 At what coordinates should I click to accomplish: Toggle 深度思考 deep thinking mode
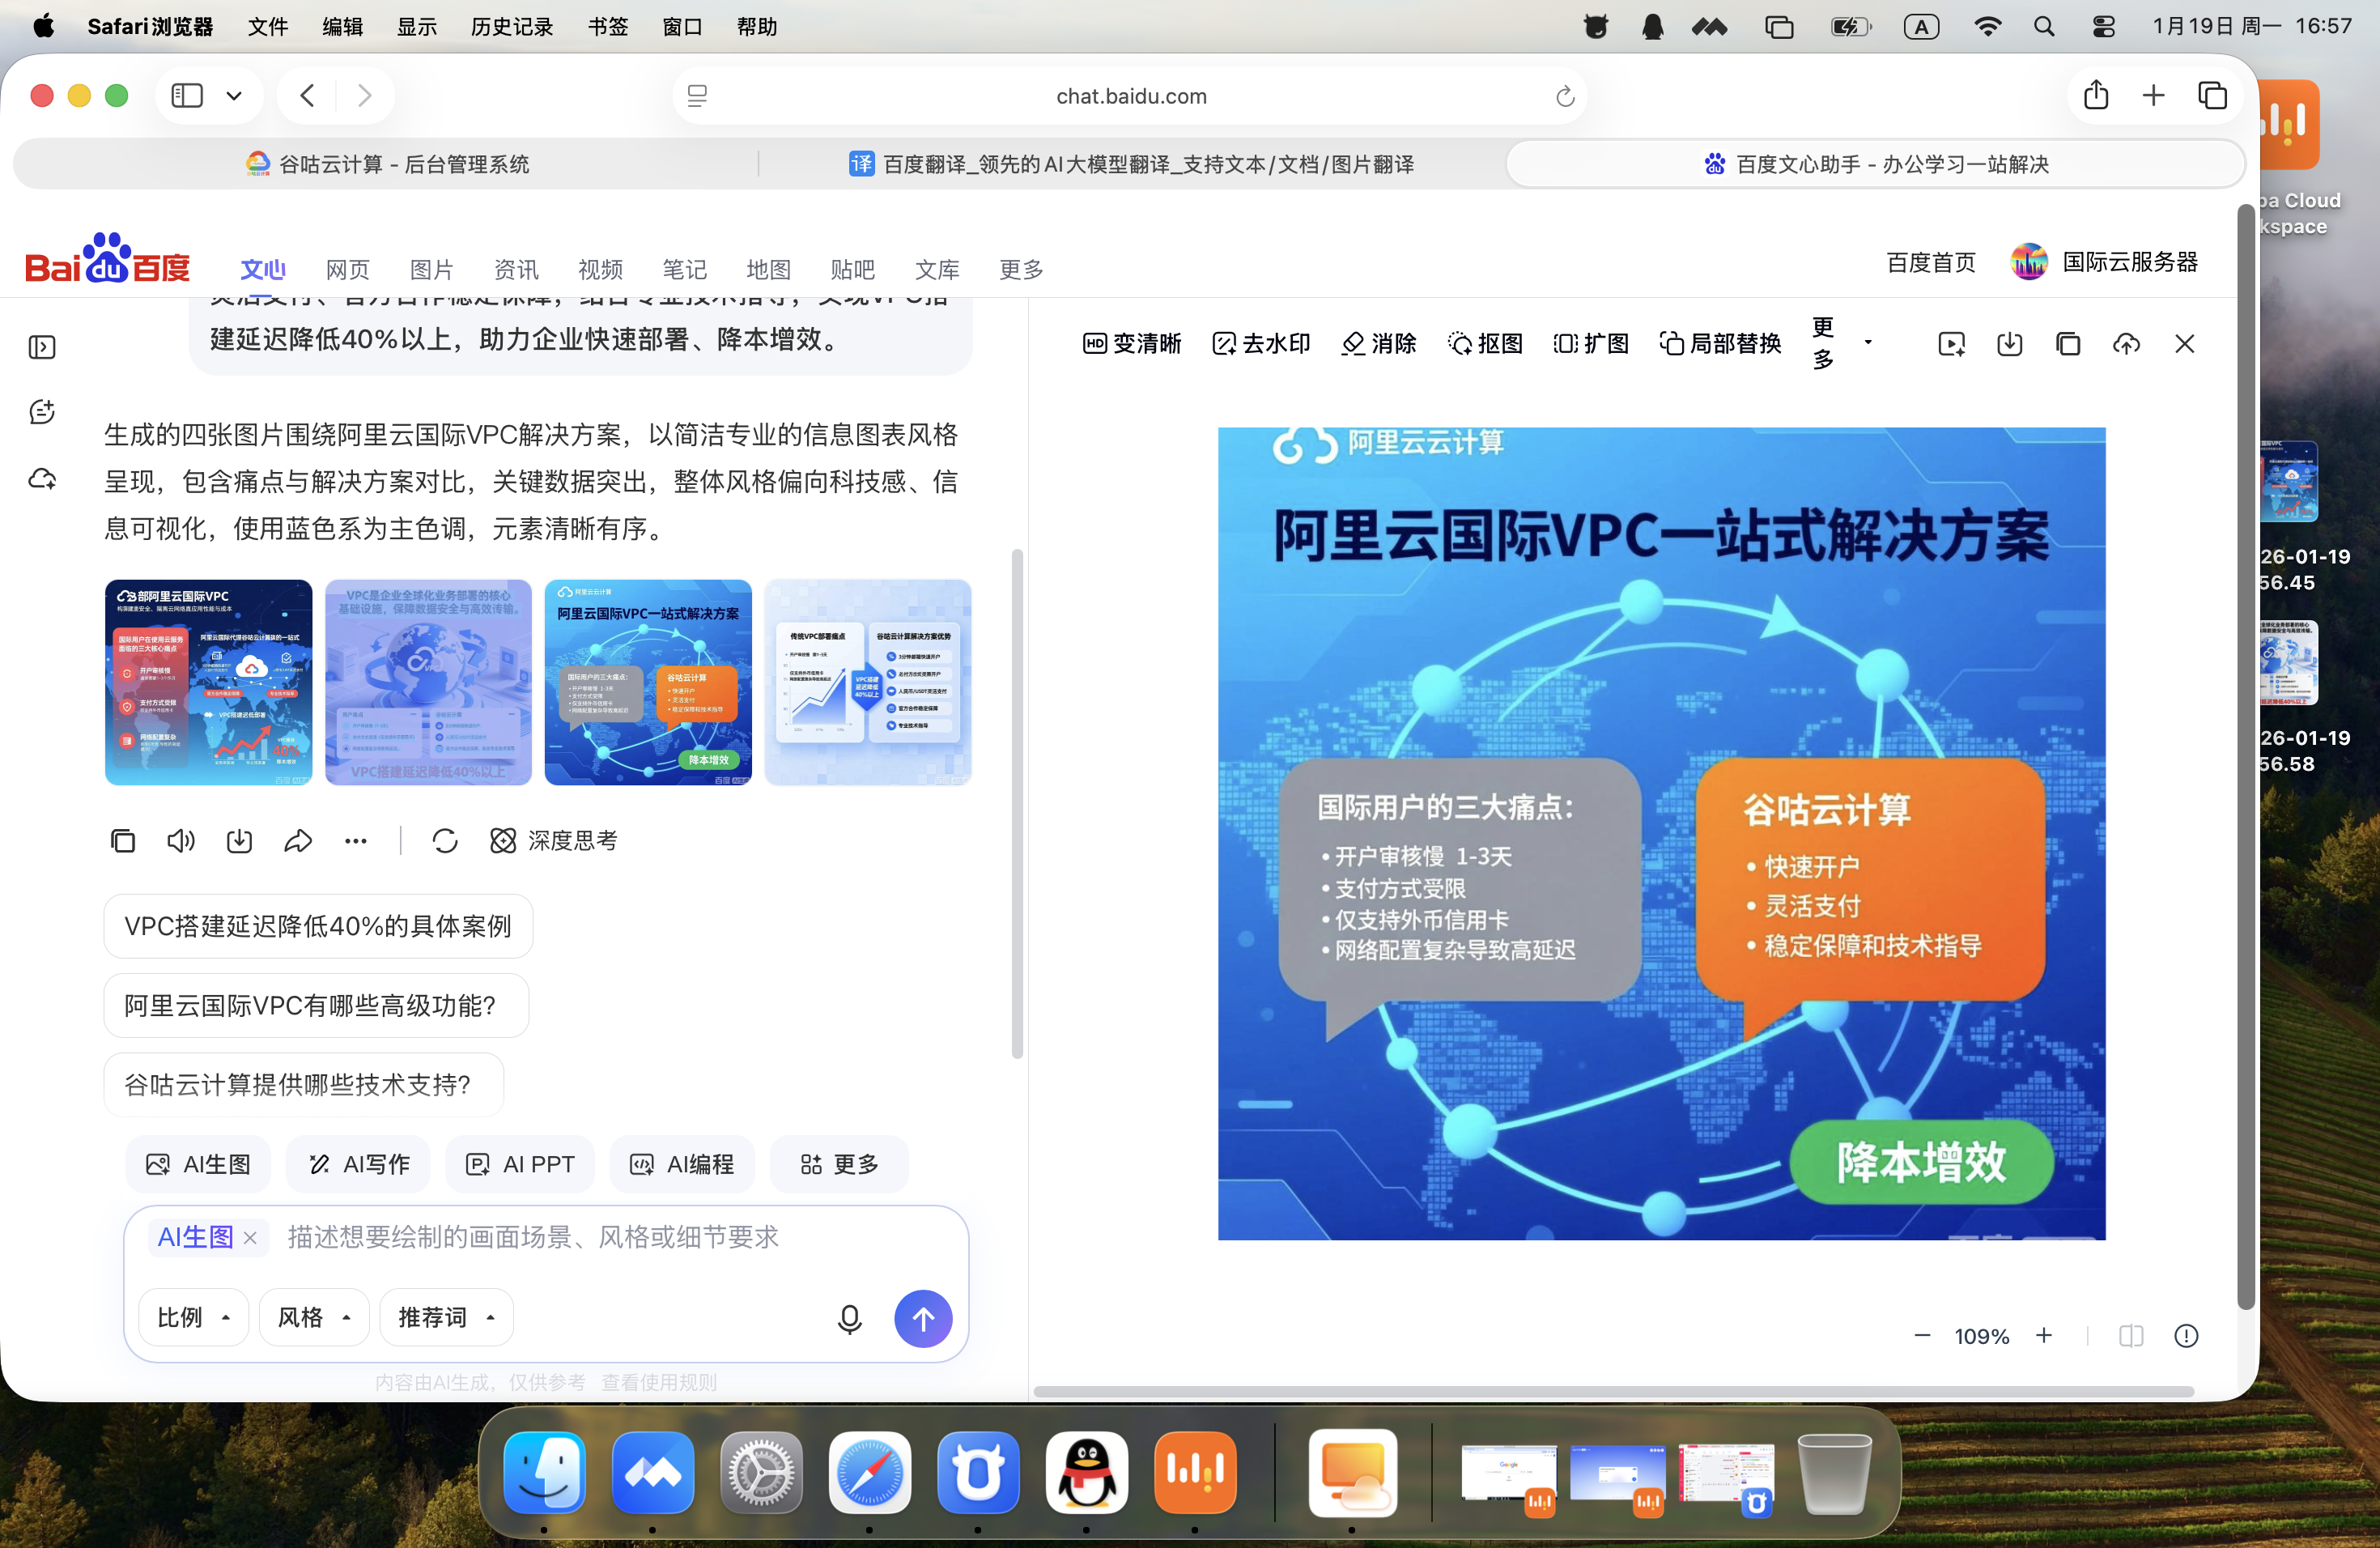click(x=554, y=841)
